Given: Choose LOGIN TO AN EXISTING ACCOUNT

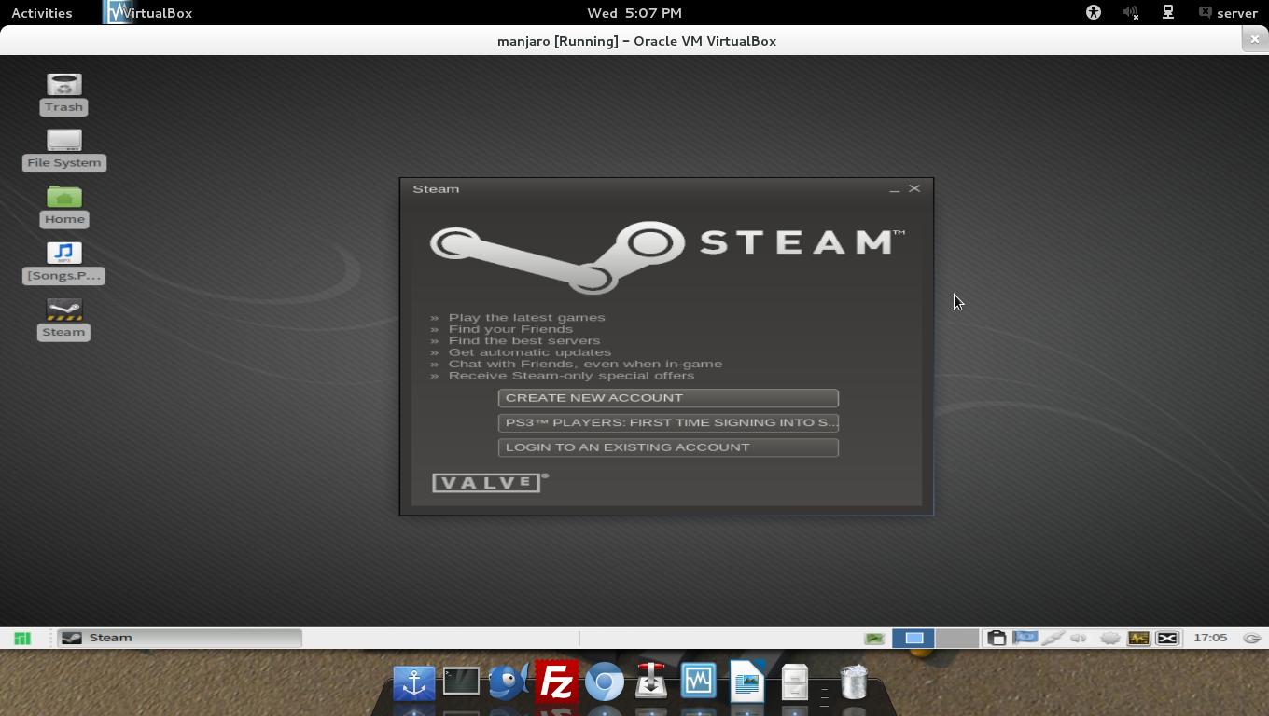Looking at the screenshot, I should pyautogui.click(x=668, y=447).
